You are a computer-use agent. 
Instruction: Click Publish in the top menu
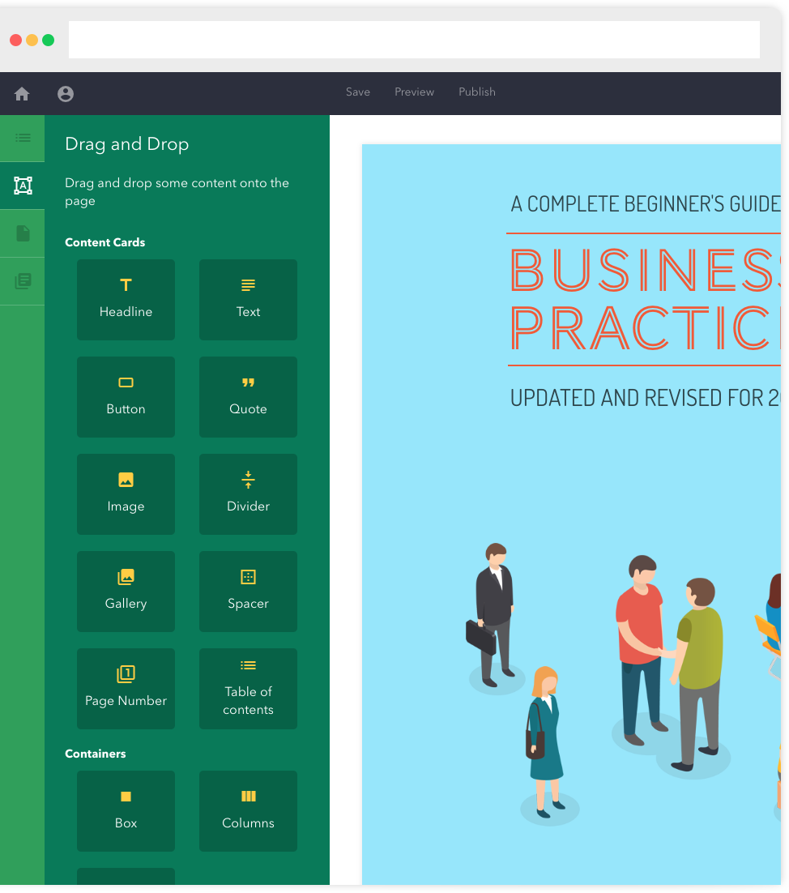[477, 92]
